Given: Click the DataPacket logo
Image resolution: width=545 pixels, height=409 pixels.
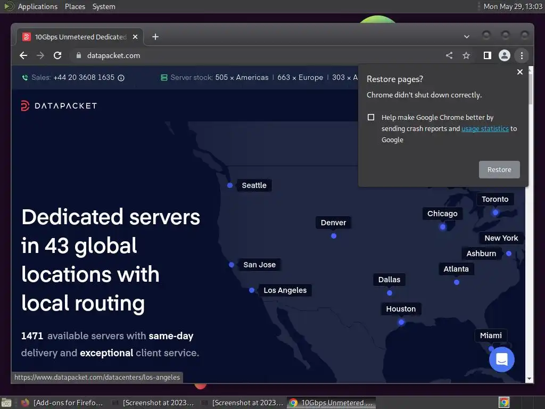Looking at the screenshot, I should pyautogui.click(x=59, y=106).
